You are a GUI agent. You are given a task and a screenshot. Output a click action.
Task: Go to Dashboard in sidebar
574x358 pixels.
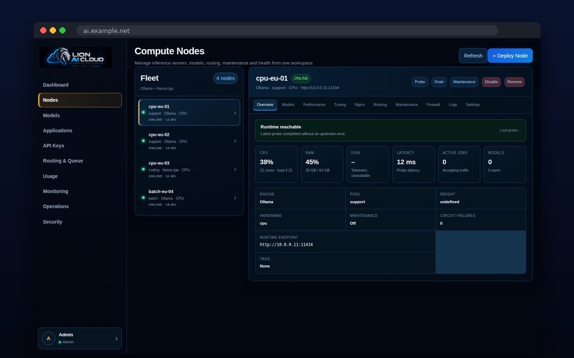(x=80, y=85)
